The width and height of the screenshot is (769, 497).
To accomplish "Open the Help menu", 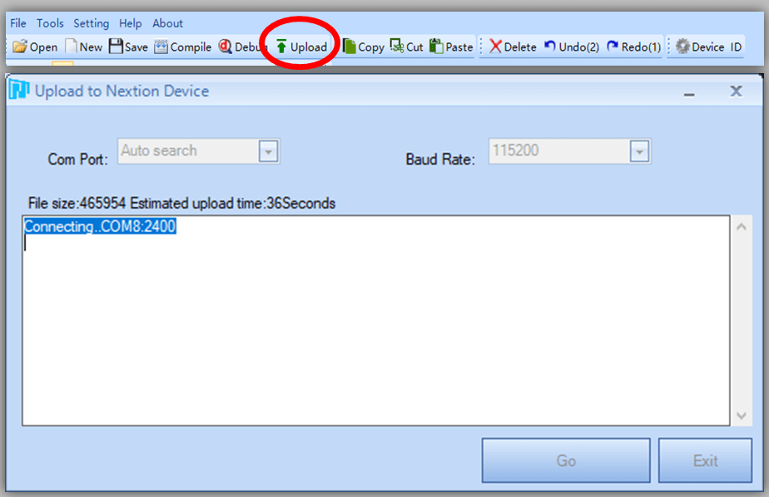I will pos(131,23).
